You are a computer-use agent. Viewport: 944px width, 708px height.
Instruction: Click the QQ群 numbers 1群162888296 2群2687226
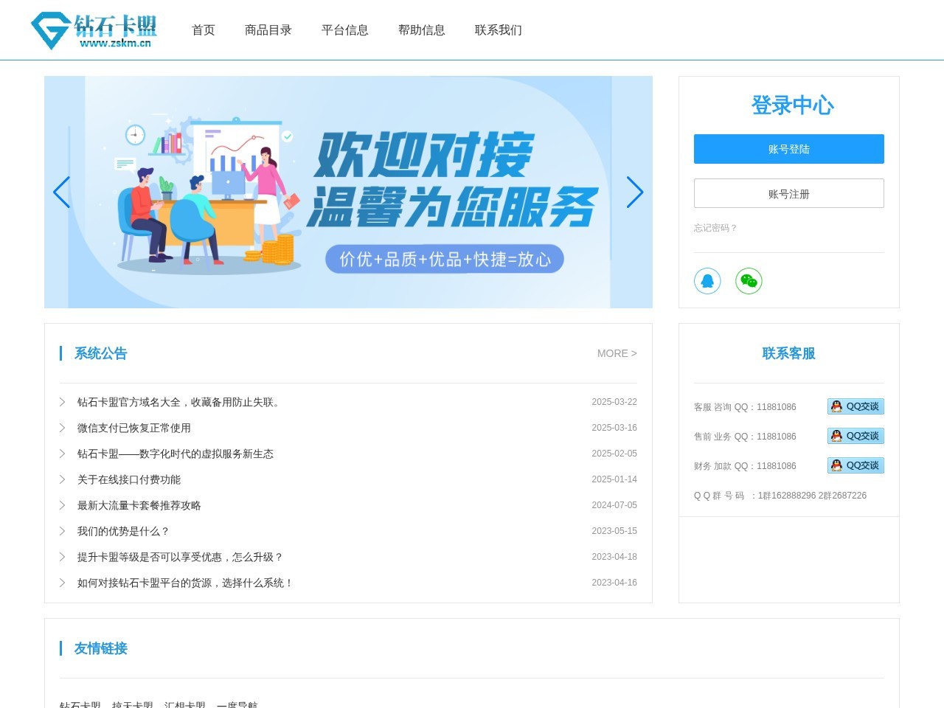812,496
